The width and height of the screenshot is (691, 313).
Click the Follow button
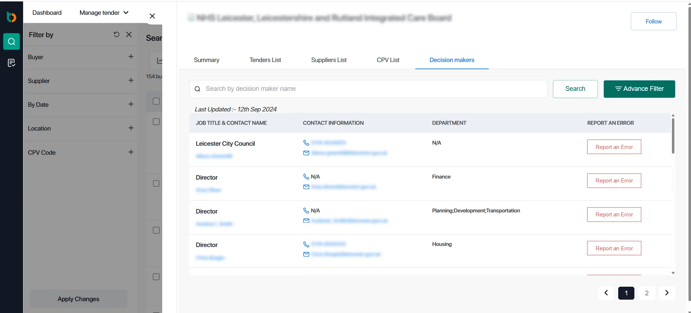[x=654, y=21]
